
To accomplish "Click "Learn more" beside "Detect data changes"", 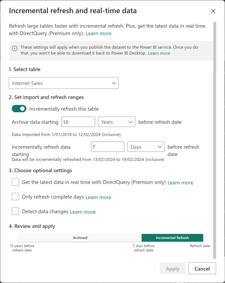I will pos(83,212).
